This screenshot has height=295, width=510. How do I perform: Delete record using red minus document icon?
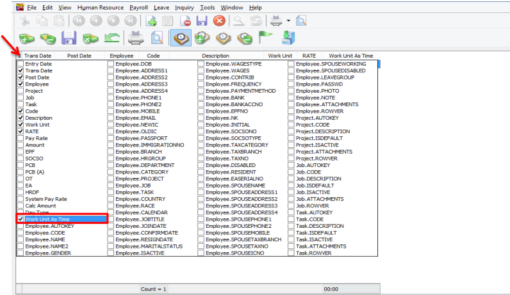185,20
